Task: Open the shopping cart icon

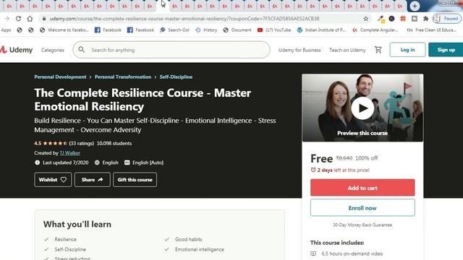Action: pyautogui.click(x=378, y=50)
